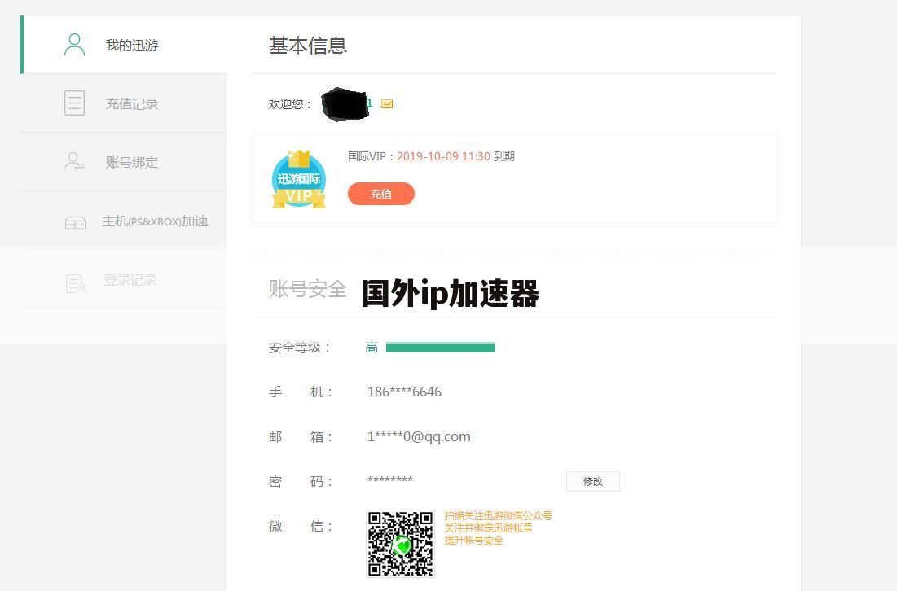Image resolution: width=897 pixels, height=591 pixels.
Task: Click the 账号安全 heading
Action: 308,289
